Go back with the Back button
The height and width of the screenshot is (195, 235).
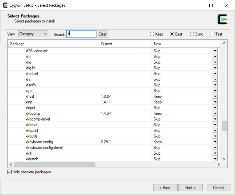pyautogui.click(x=165, y=188)
